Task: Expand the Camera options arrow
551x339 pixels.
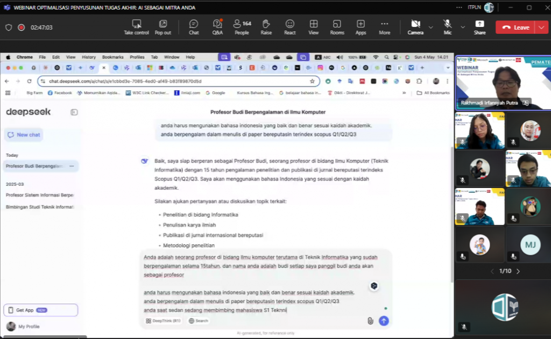Action: (431, 27)
